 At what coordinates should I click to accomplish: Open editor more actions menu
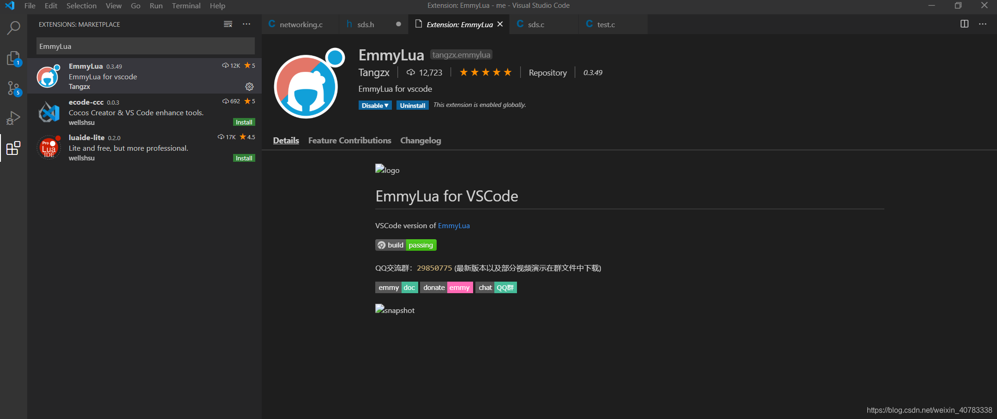point(983,24)
